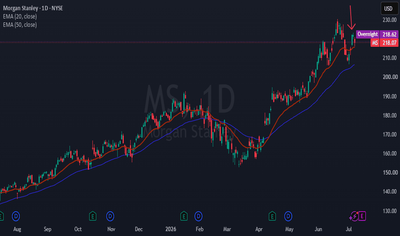
Task: Click the purple Overnight price label
Action: pos(368,34)
